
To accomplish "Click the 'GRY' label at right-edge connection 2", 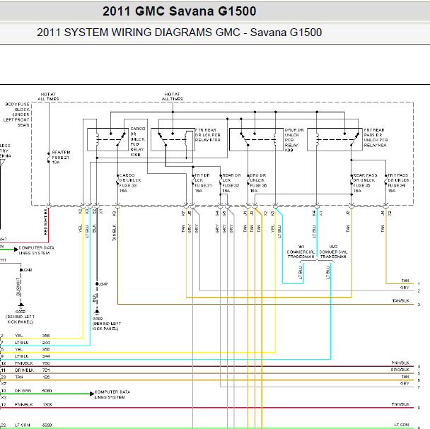I will (405, 288).
